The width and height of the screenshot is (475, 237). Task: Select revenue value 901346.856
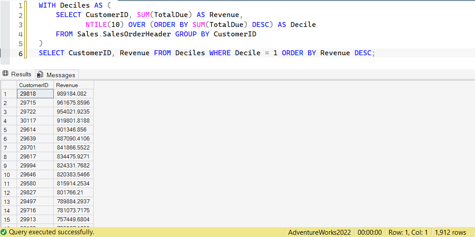(73, 130)
